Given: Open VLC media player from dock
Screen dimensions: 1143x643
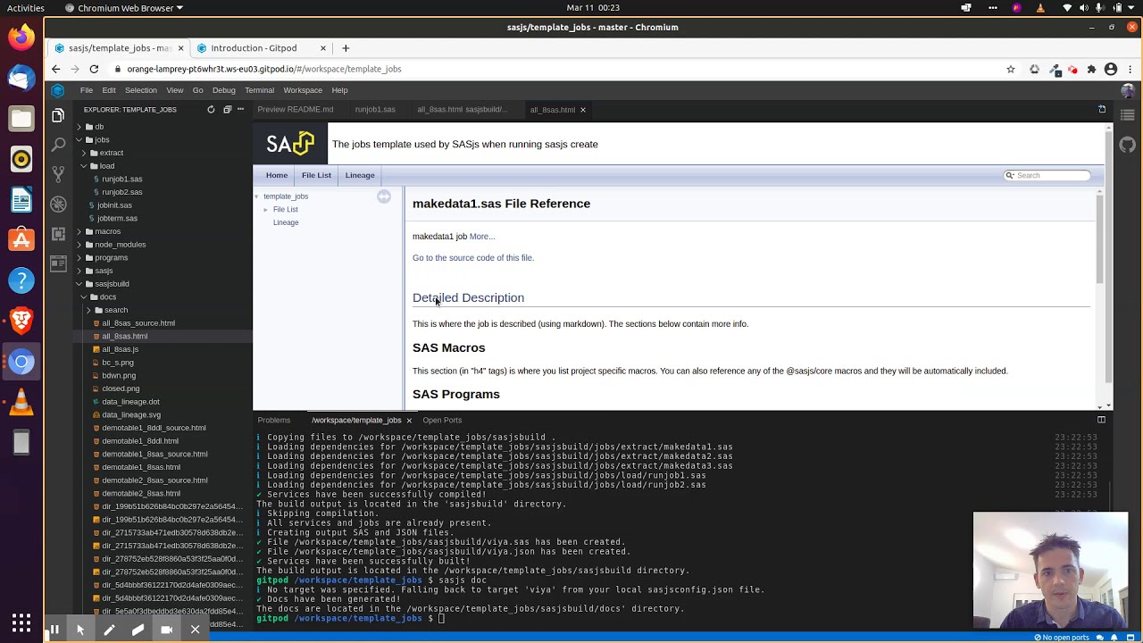Looking at the screenshot, I should coord(21,402).
